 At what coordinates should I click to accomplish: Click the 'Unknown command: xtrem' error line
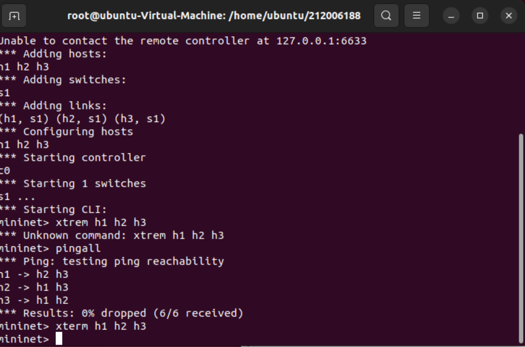[112, 235]
